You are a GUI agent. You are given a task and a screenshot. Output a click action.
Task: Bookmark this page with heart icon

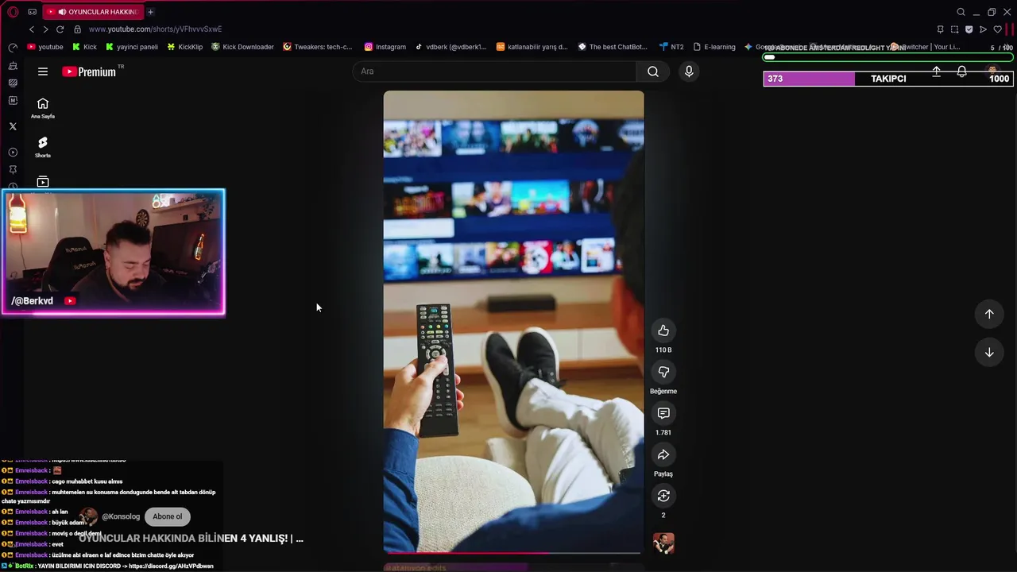click(x=998, y=29)
